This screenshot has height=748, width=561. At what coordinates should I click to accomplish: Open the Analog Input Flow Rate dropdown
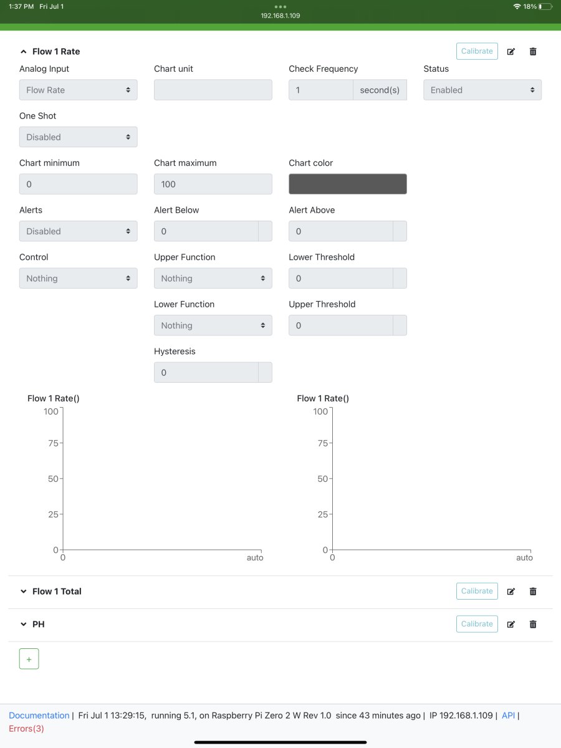click(79, 90)
